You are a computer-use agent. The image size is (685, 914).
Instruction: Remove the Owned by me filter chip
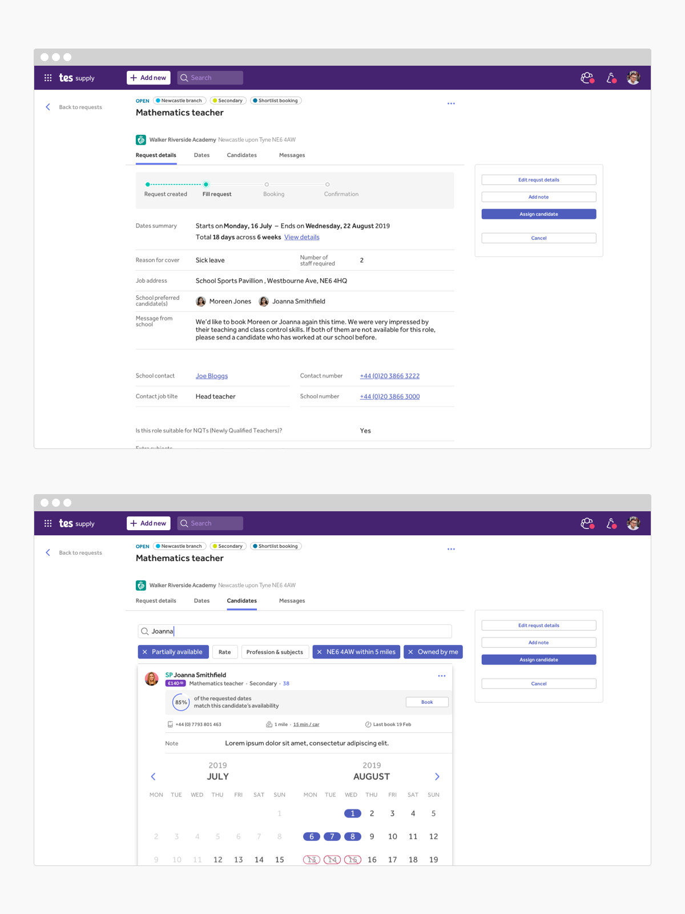click(410, 652)
